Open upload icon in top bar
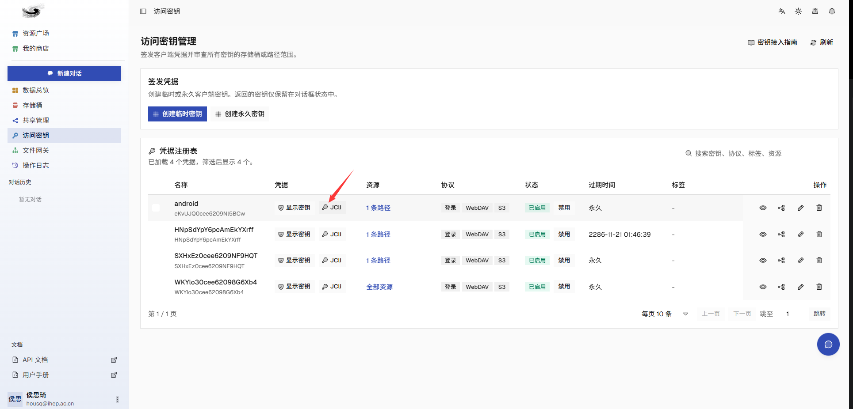 (x=815, y=11)
